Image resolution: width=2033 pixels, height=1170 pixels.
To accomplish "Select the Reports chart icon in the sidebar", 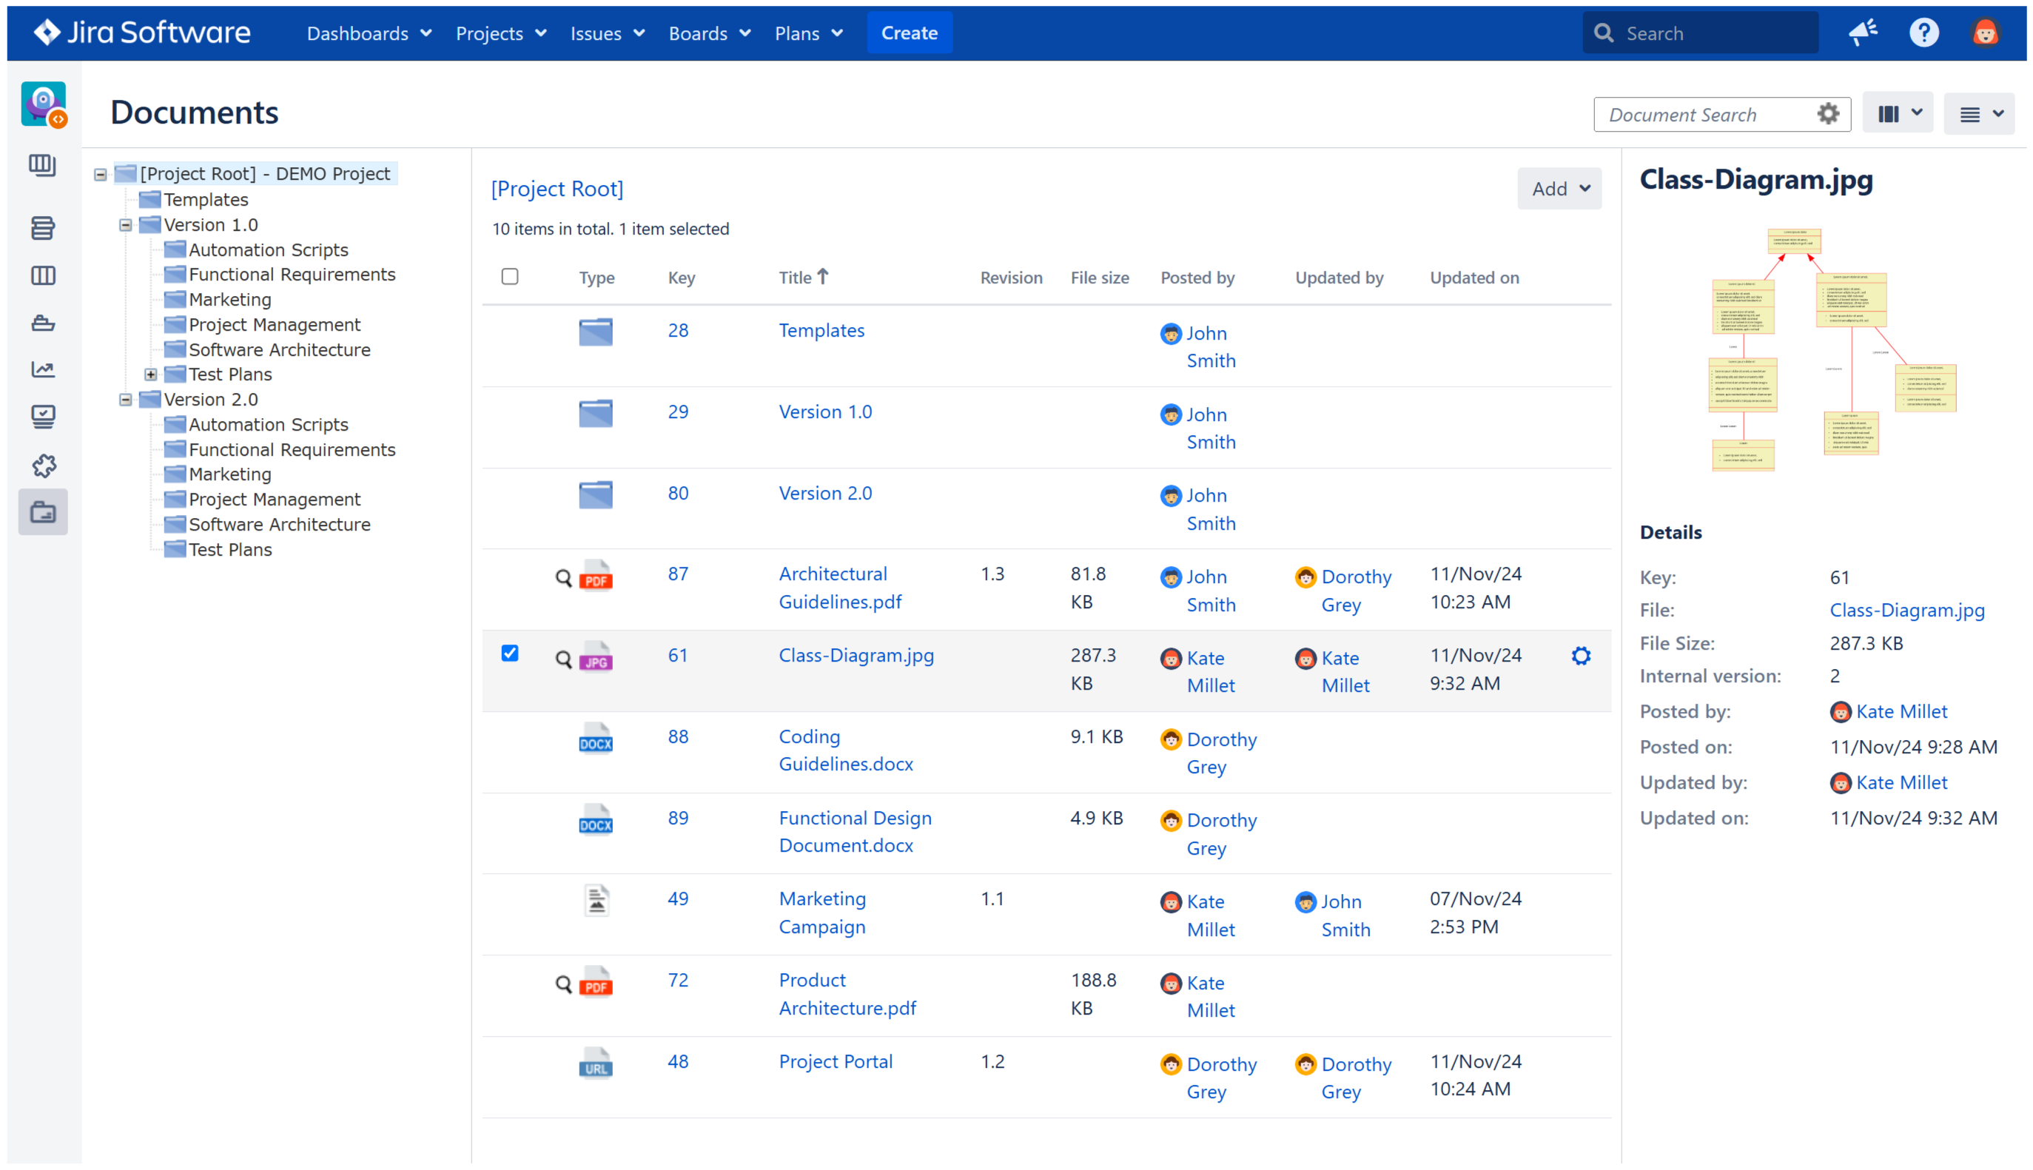I will pos(43,369).
